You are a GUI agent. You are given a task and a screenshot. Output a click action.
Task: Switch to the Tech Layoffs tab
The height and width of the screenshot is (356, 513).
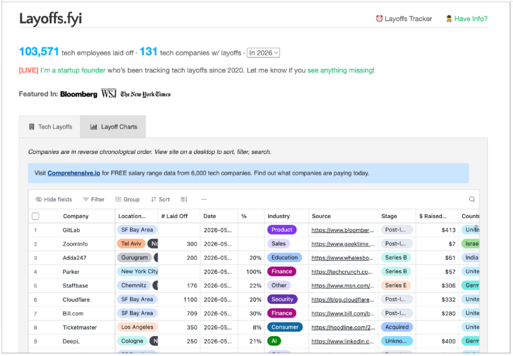pyautogui.click(x=50, y=127)
